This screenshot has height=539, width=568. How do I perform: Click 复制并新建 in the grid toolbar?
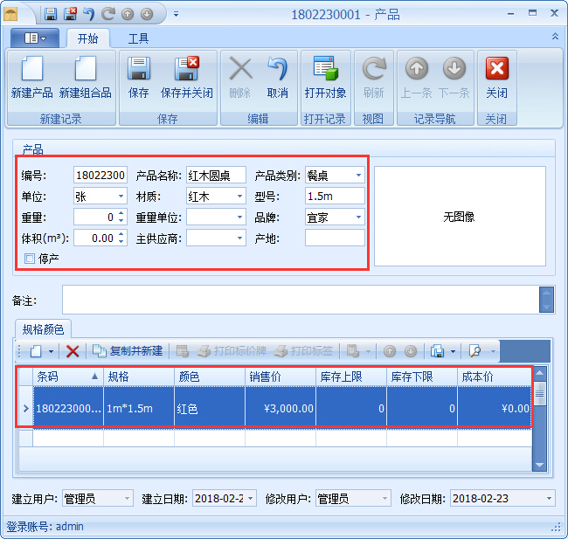point(128,351)
